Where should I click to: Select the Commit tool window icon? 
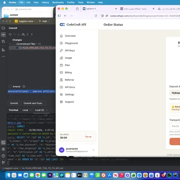(x=3, y=34)
